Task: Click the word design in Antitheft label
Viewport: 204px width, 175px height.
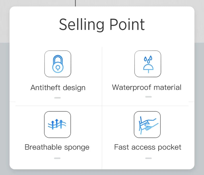Action: click(74, 88)
